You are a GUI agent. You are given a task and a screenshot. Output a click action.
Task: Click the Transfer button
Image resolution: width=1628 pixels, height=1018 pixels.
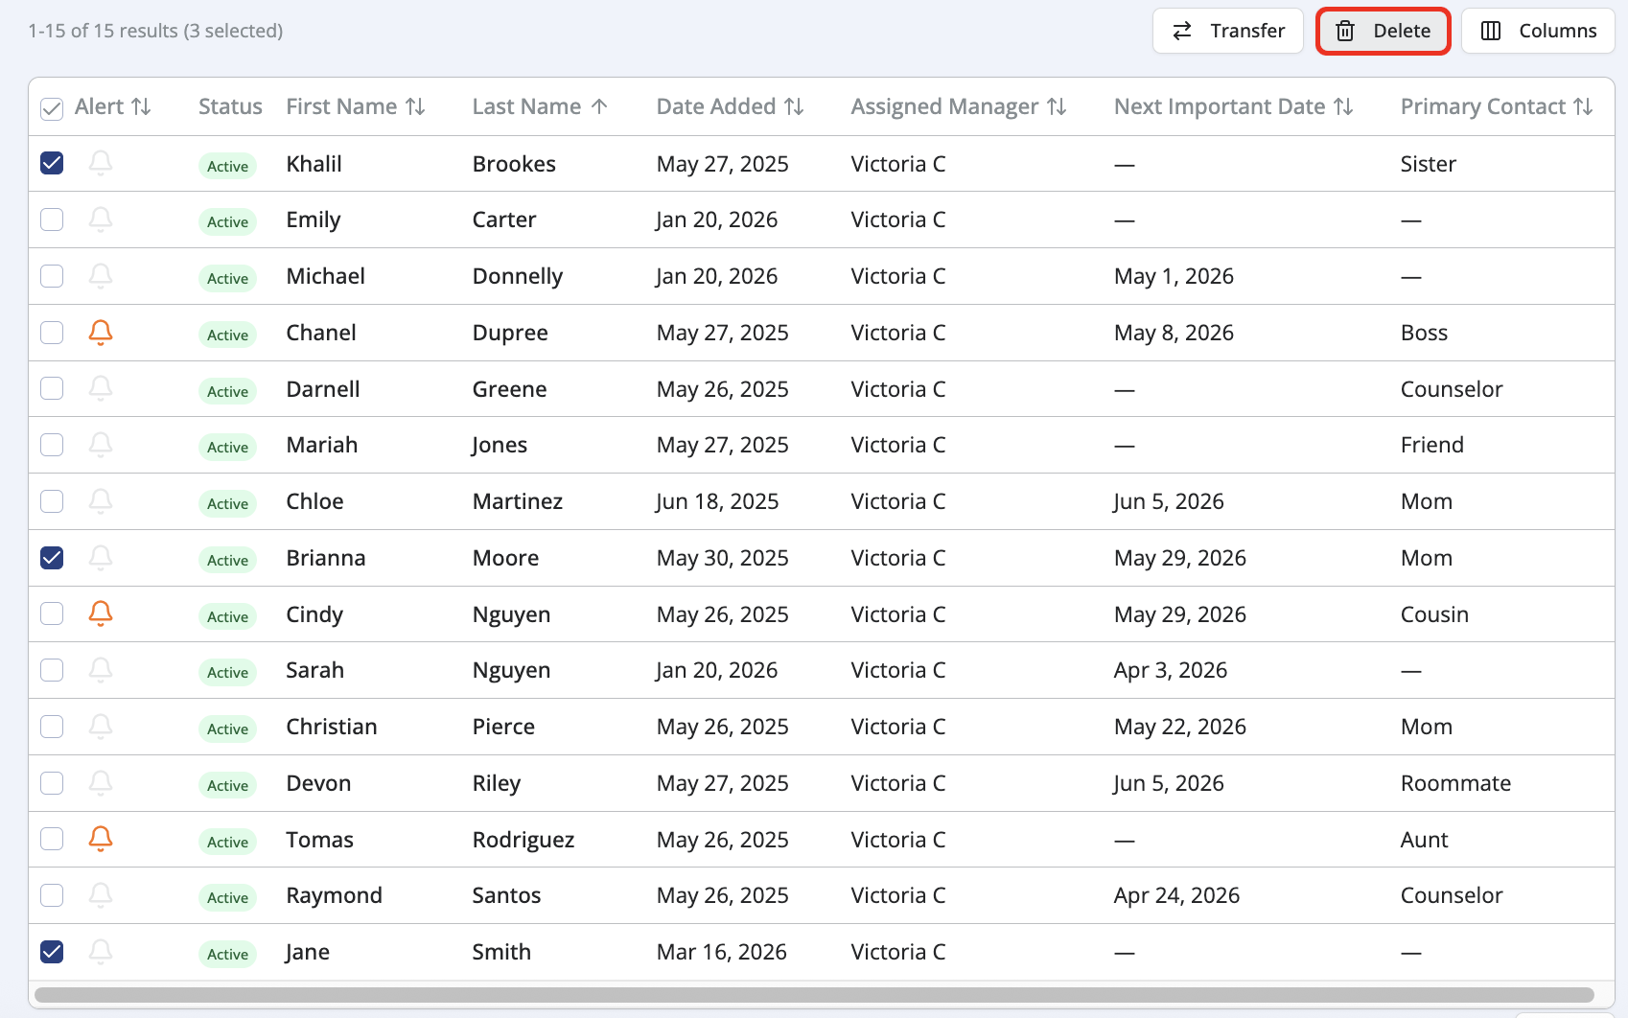1228,31
